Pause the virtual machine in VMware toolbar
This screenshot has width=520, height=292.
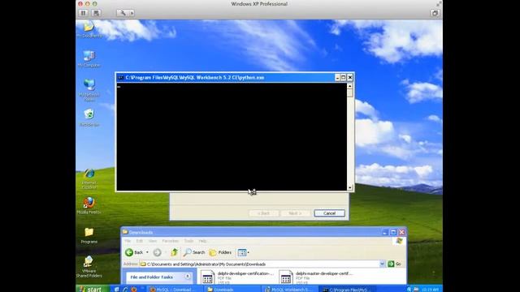[x=83, y=13]
